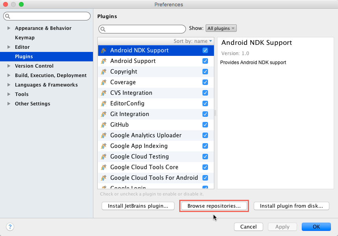Click the GitHub plugin icon
The image size is (338, 236).
coord(104,125)
